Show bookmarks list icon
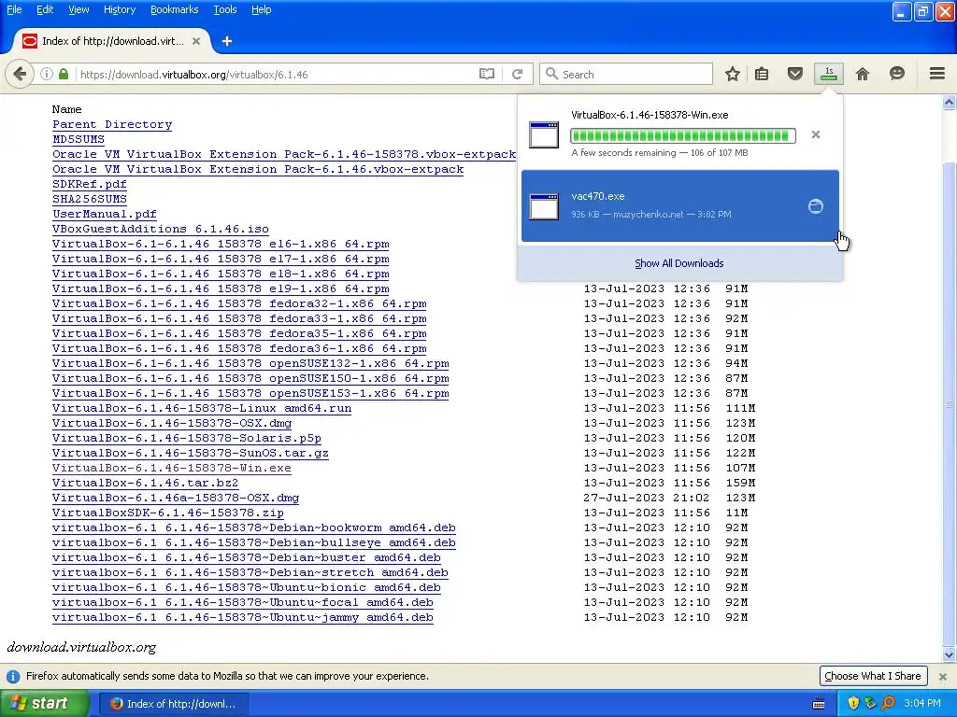Screen dimensions: 957x717 click(762, 75)
